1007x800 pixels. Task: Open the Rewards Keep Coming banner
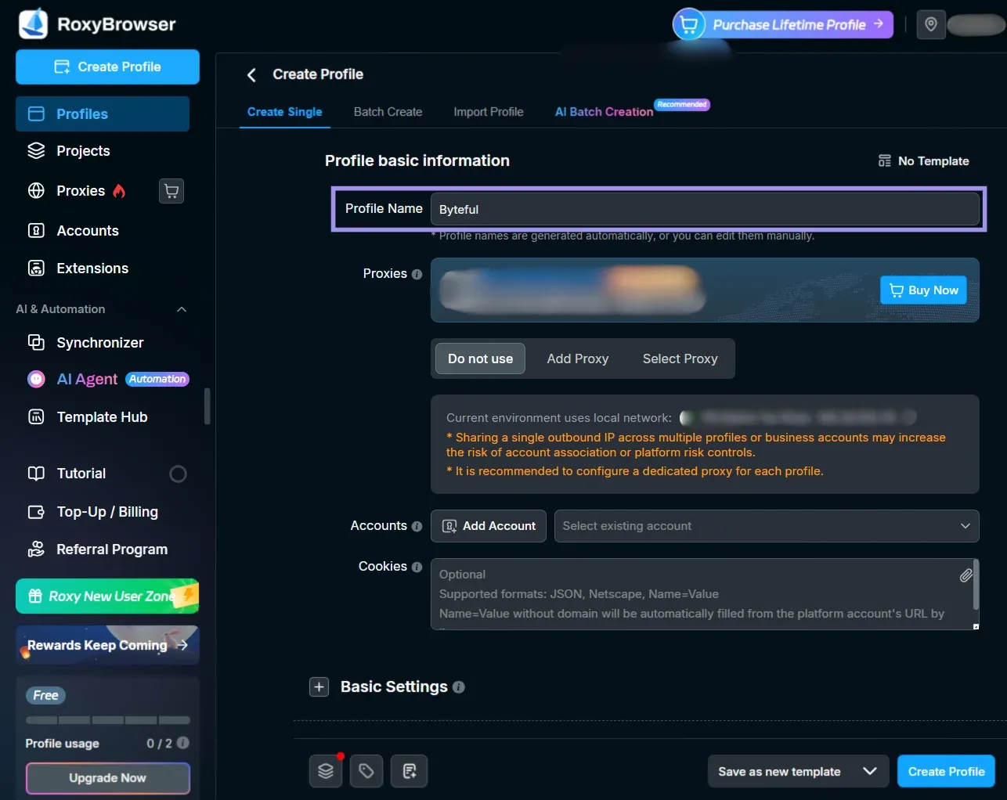click(x=107, y=645)
